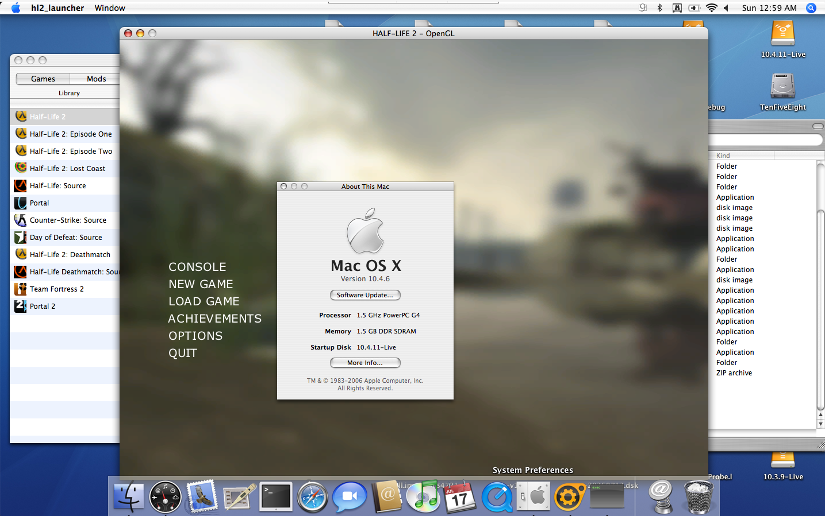
Task: Click Version 10.4.6 text in About This Mac
Action: (365, 279)
